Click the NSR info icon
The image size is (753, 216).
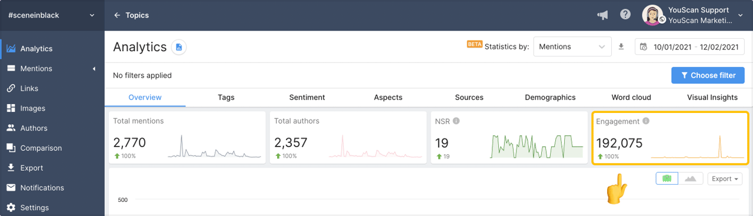pos(456,121)
